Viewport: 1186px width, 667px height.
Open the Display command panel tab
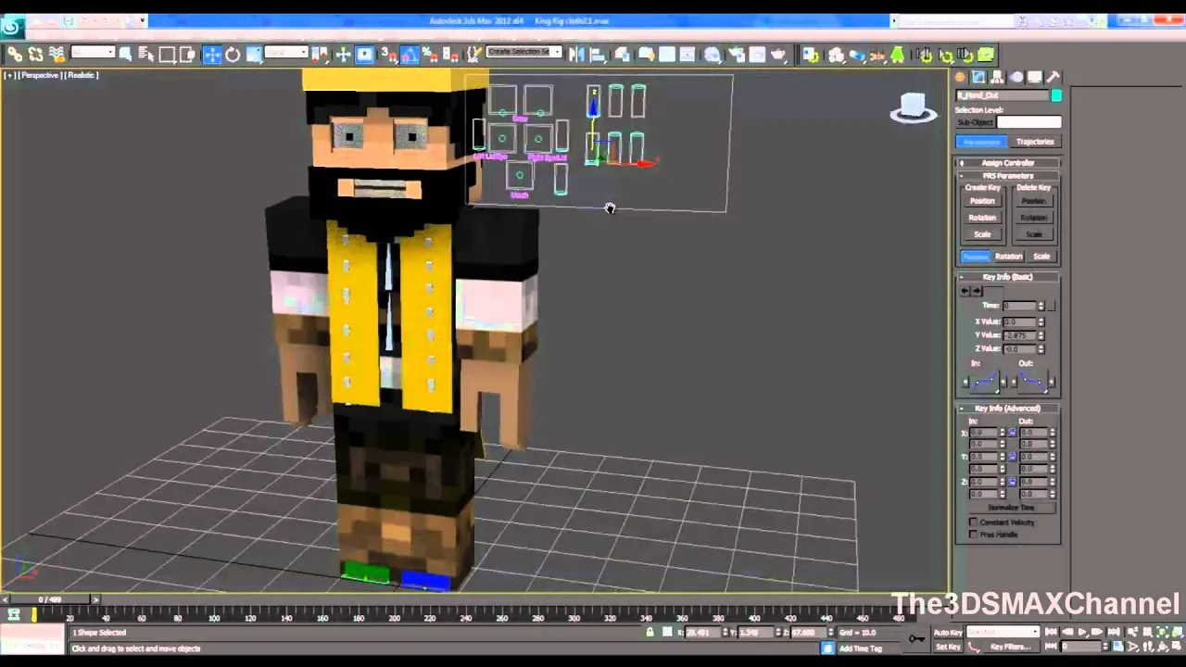pos(1035,77)
